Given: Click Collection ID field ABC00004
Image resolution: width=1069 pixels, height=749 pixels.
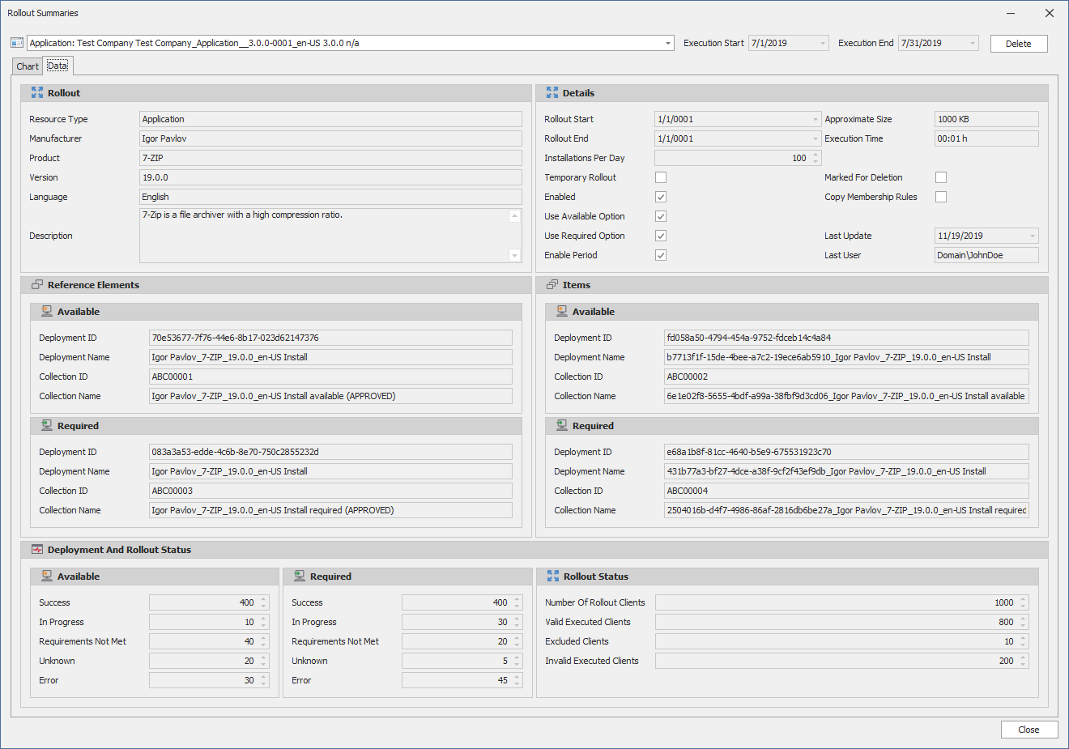Looking at the screenshot, I should (846, 491).
